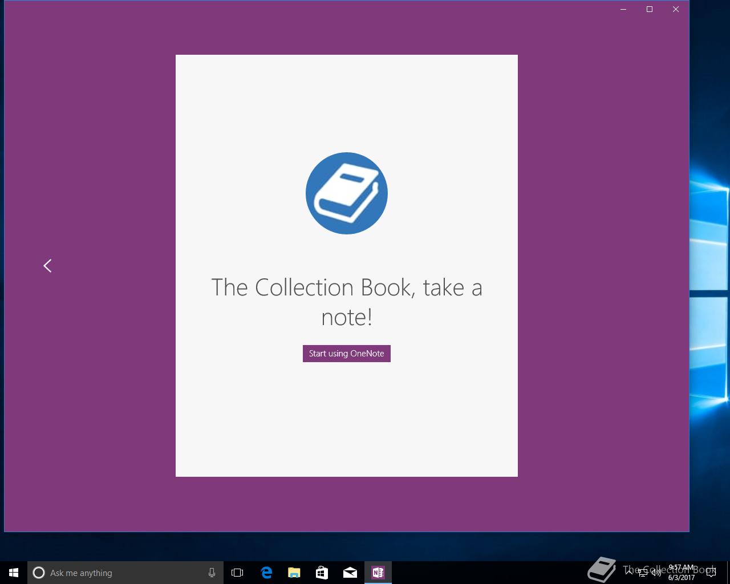Viewport: 730px width, 584px height.
Task: Click the volume speaker tray icon
Action: (x=656, y=573)
